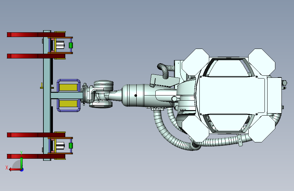
Task: Select the topmost red fork bar
Action: pyautogui.click(x=36, y=35)
